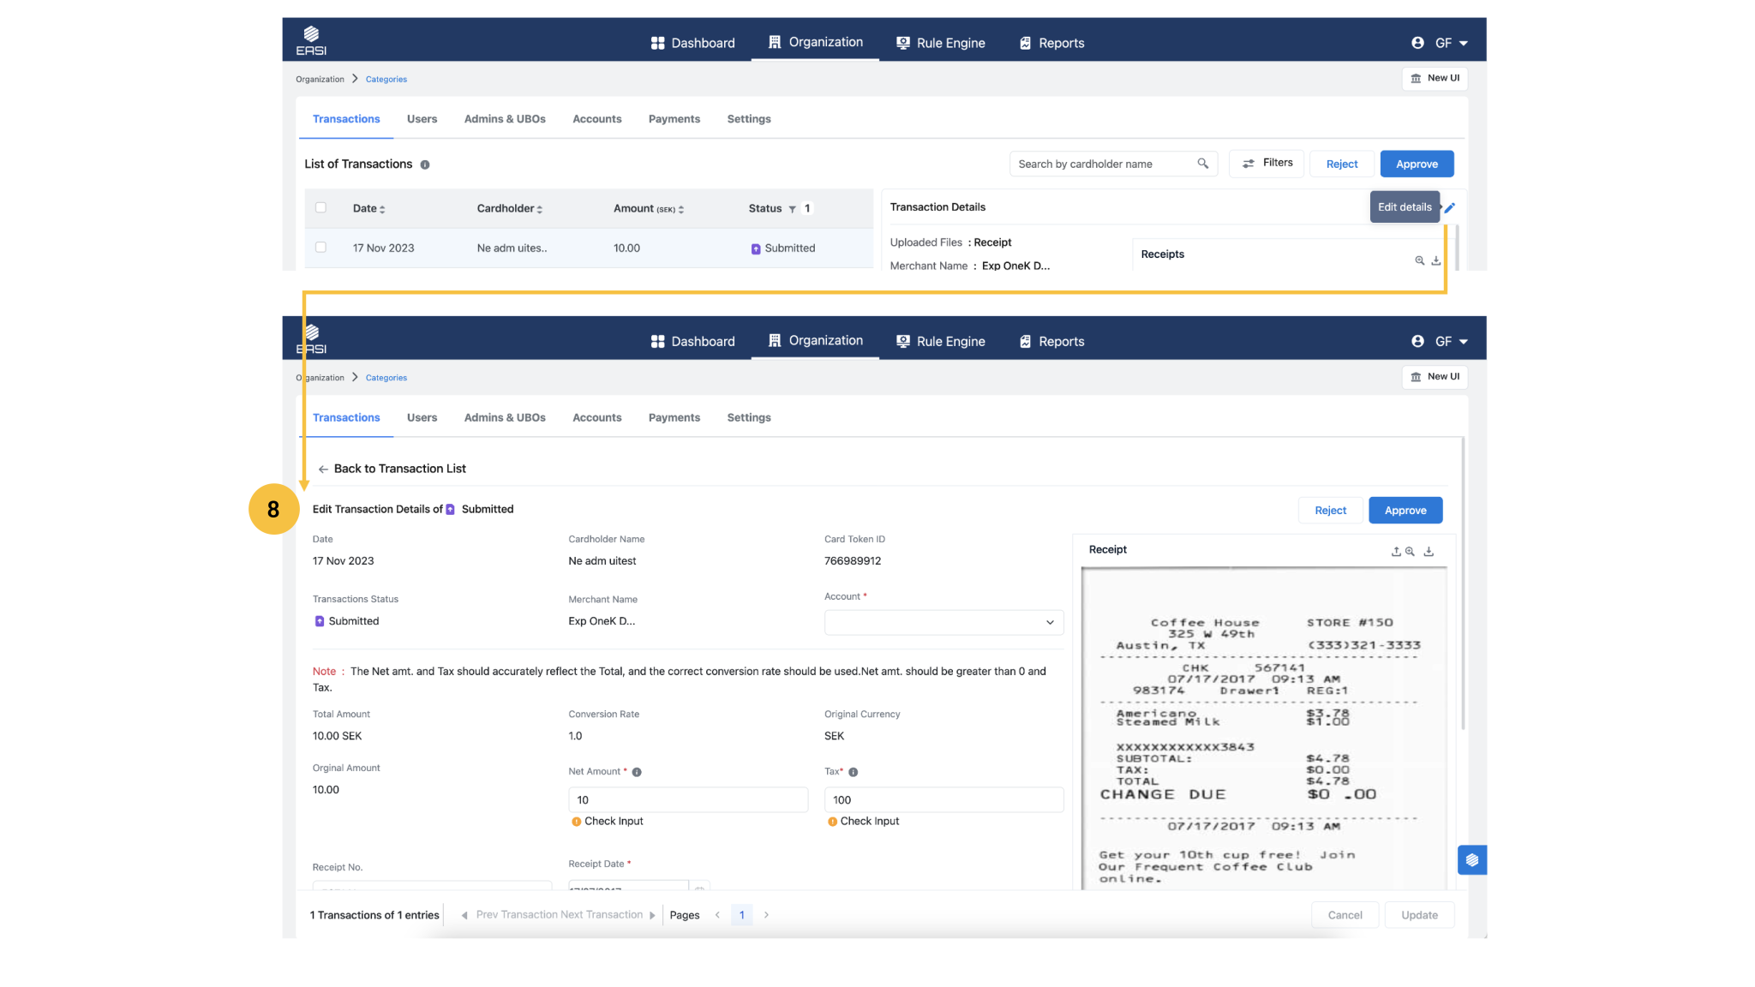The image size is (1755, 987).
Task: Open the Account dropdown
Action: click(943, 622)
